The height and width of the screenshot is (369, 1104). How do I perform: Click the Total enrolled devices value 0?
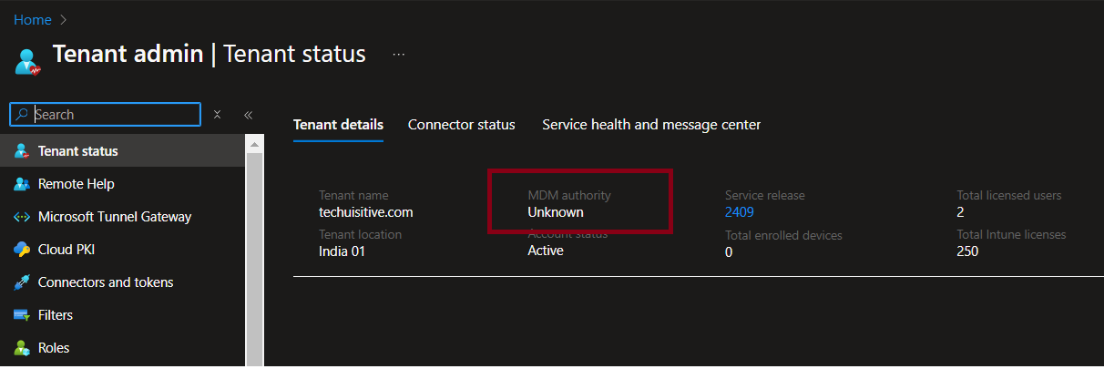[729, 251]
